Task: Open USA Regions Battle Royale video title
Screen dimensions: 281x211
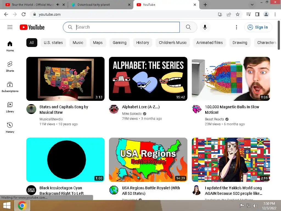Action: point(151,191)
